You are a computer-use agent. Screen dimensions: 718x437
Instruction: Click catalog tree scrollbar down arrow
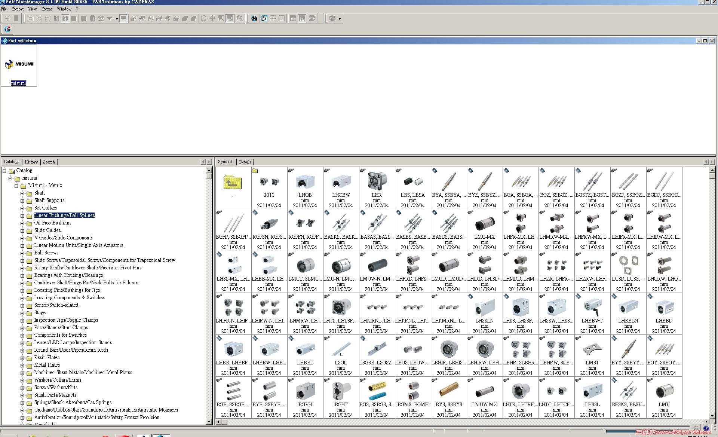pos(209,422)
